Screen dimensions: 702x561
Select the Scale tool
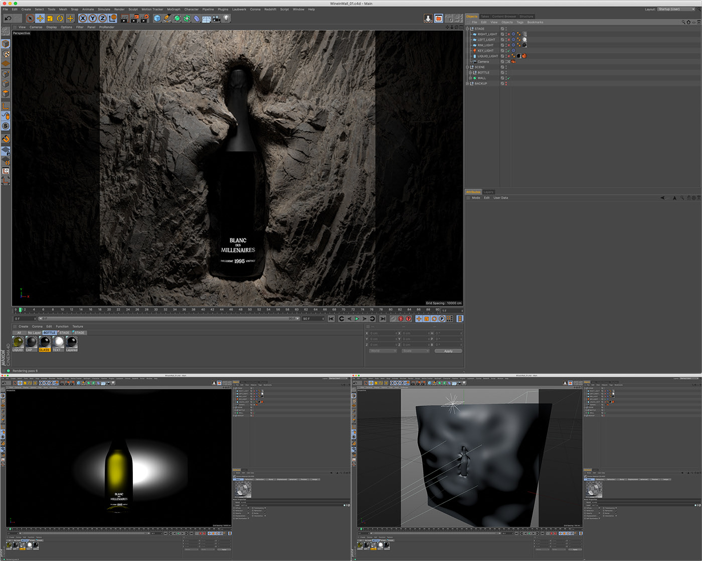50,18
